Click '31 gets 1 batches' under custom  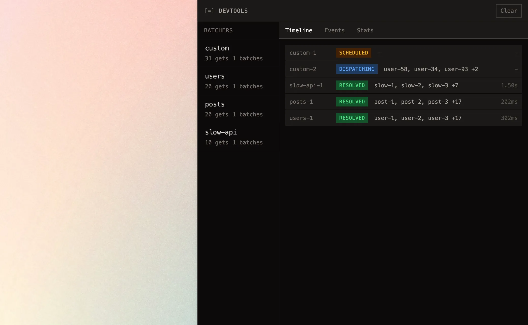point(234,58)
